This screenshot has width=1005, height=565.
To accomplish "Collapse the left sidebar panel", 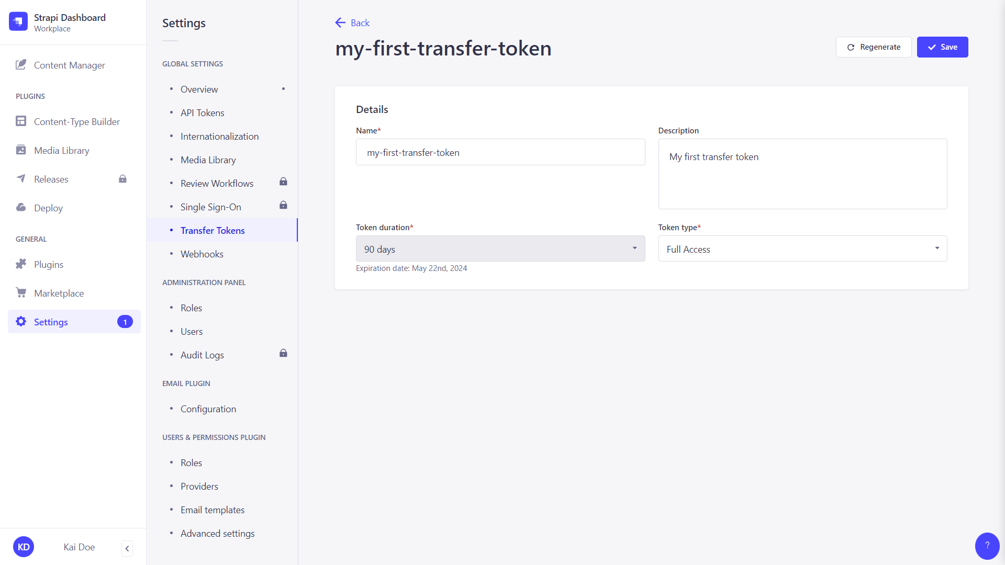I will pyautogui.click(x=128, y=548).
